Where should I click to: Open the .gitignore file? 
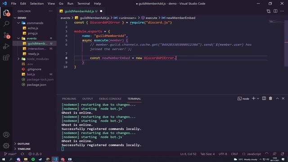point(34,69)
